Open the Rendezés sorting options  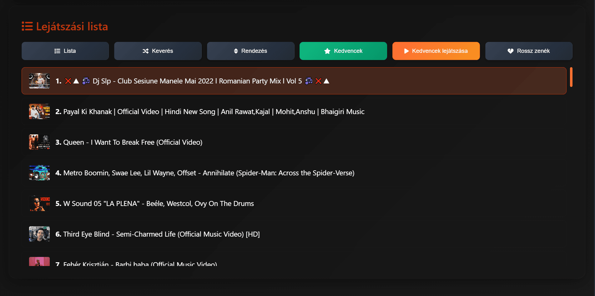[x=250, y=51]
